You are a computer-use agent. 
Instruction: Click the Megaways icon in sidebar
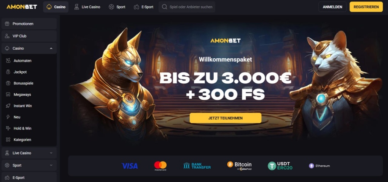(x=8, y=94)
